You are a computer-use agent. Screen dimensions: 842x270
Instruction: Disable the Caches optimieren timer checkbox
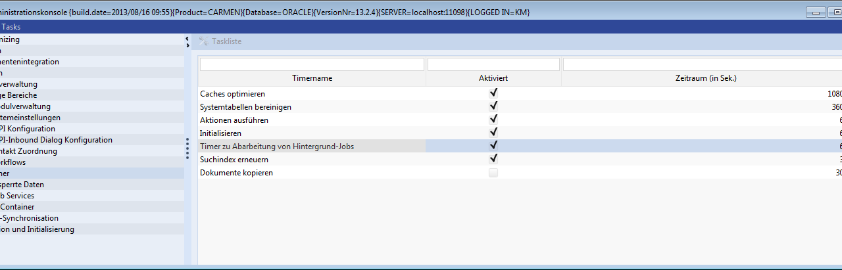(493, 93)
